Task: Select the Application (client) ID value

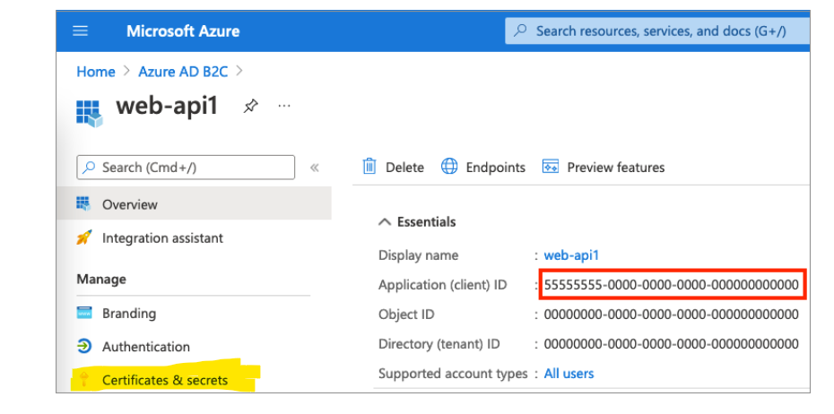Action: [672, 285]
